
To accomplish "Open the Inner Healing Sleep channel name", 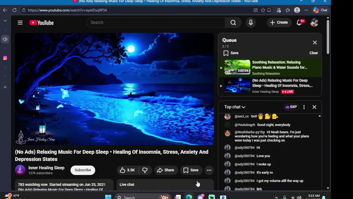I will click(x=46, y=168).
